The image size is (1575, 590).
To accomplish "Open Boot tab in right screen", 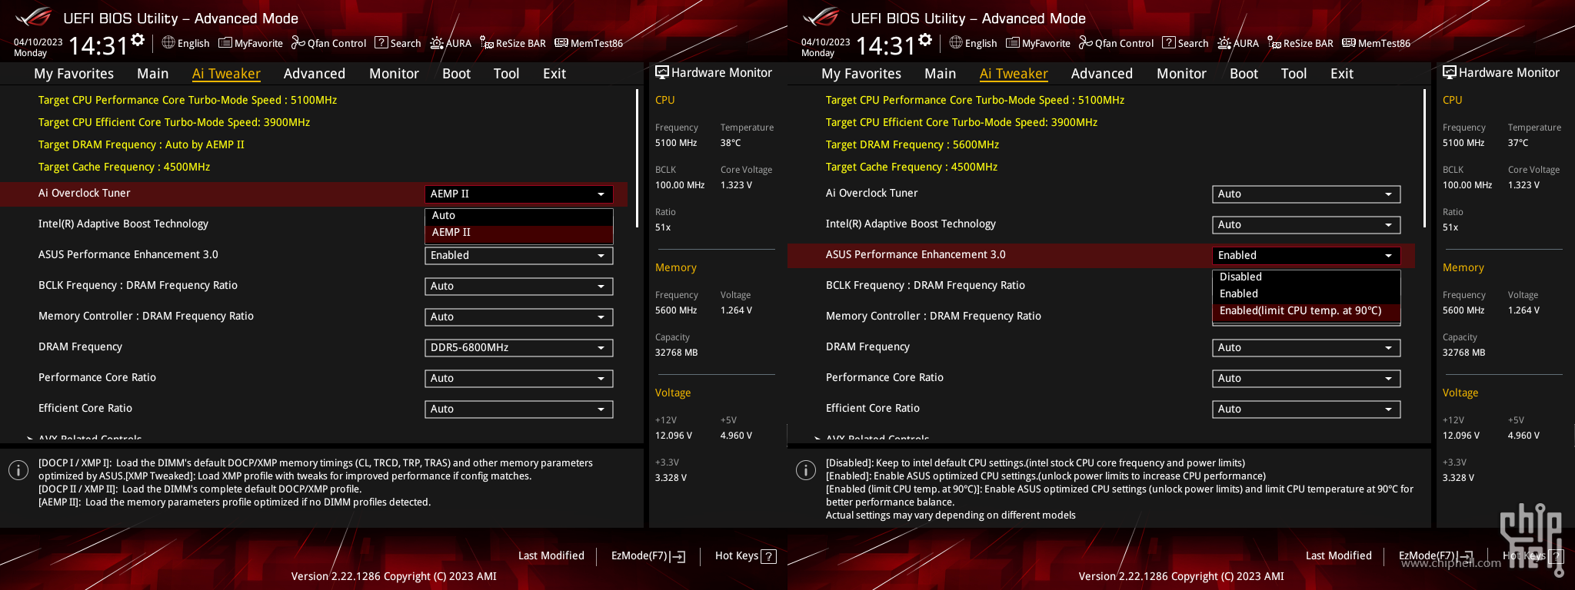I will (x=1244, y=74).
